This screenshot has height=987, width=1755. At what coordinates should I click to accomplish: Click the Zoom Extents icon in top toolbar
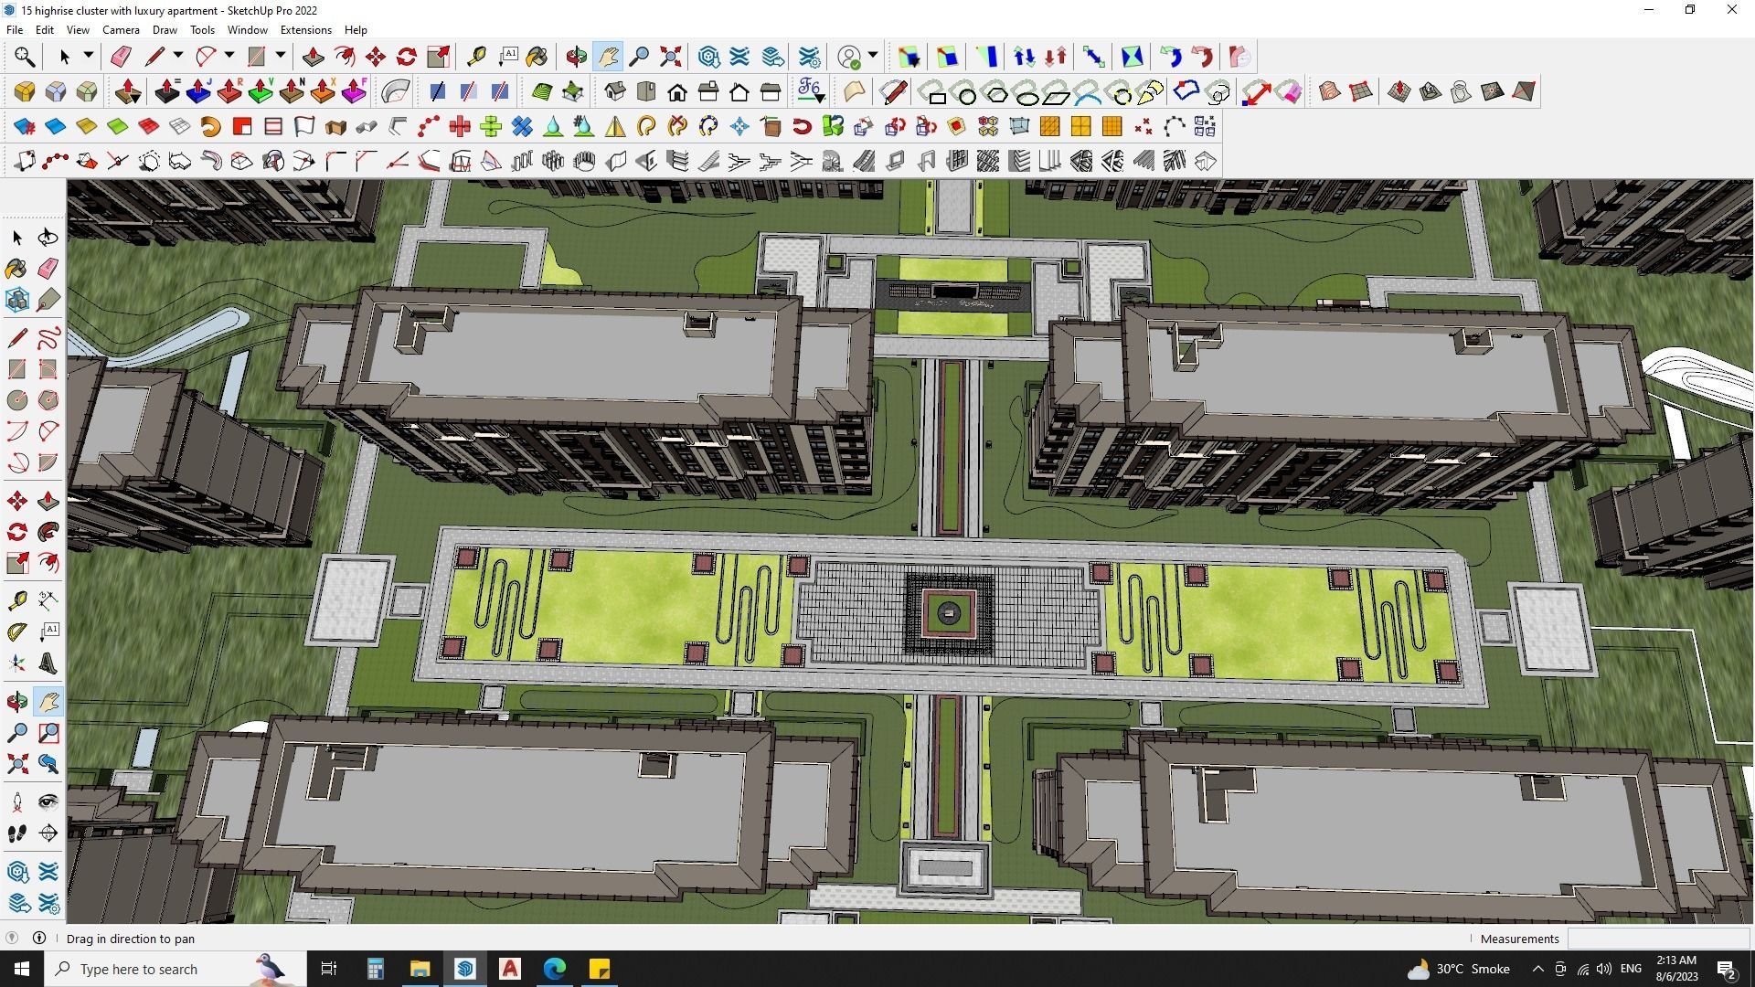click(671, 57)
